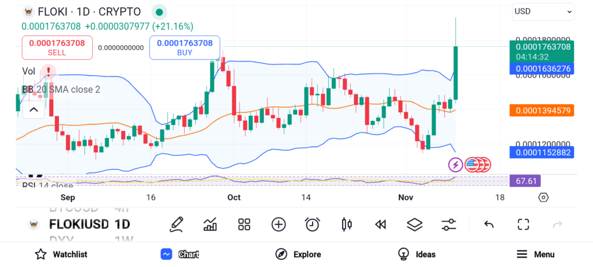The height and width of the screenshot is (267, 593).
Task: Click the purple lightning event marker
Action: coord(456,164)
